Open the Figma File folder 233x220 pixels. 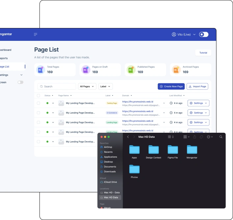173,150
